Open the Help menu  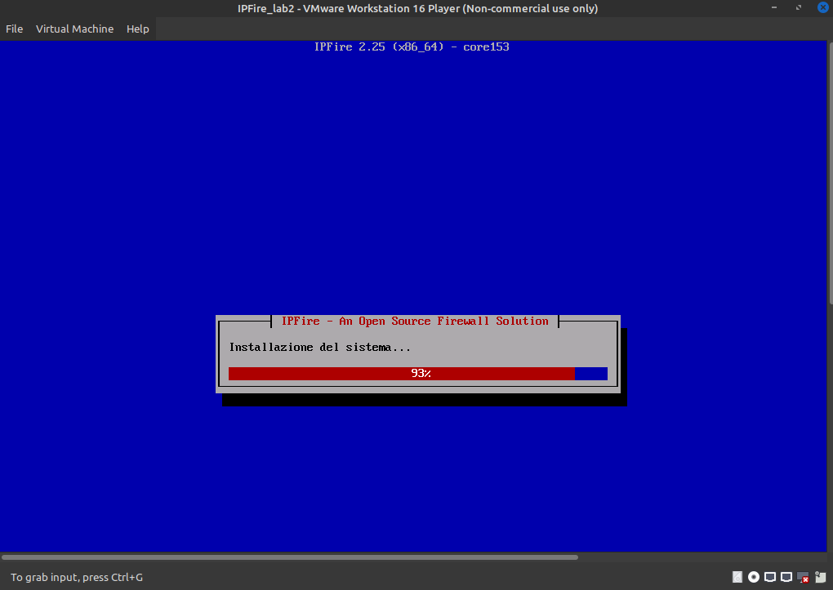(x=137, y=29)
